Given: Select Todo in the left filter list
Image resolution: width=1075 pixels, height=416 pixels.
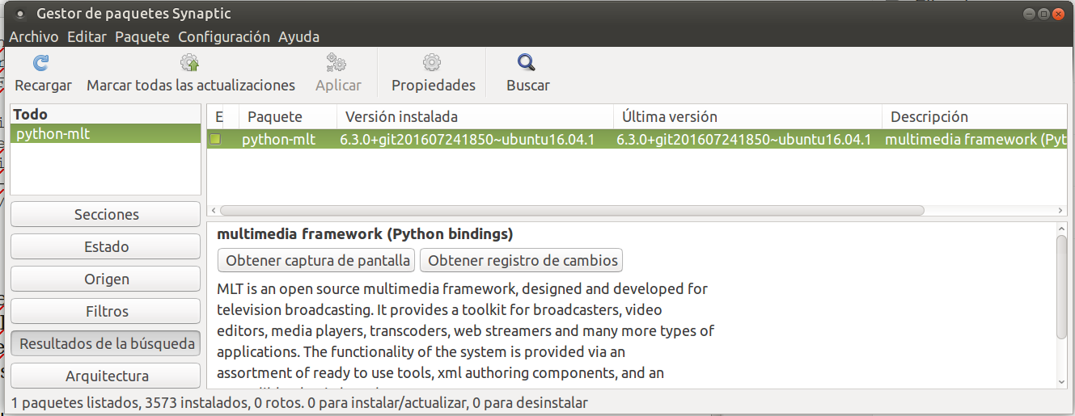Looking at the screenshot, I should (x=106, y=115).
